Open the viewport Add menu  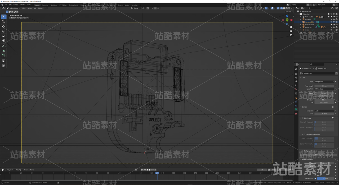coord(35,8)
